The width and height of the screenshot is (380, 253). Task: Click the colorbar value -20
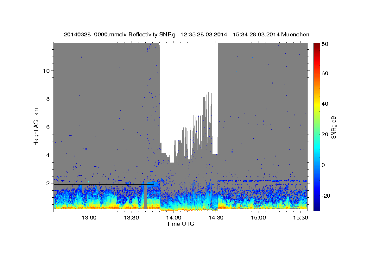click(x=326, y=195)
